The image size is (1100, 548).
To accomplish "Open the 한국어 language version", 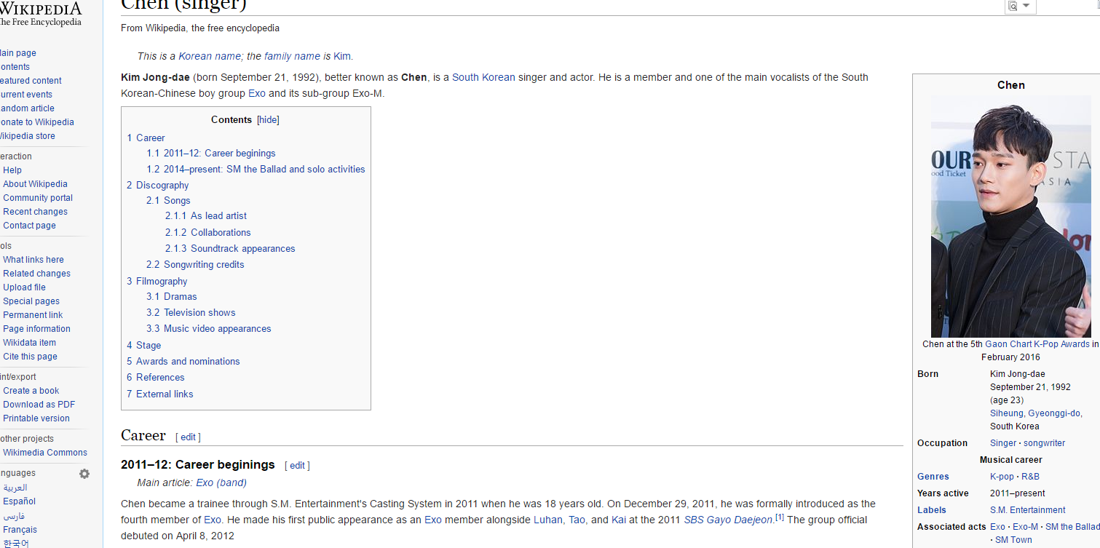I will click(15, 542).
